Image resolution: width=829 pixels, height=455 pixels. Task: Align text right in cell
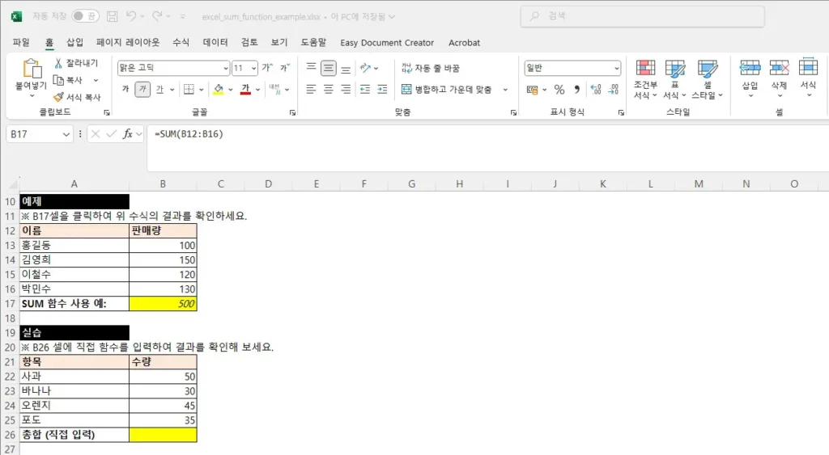346,89
